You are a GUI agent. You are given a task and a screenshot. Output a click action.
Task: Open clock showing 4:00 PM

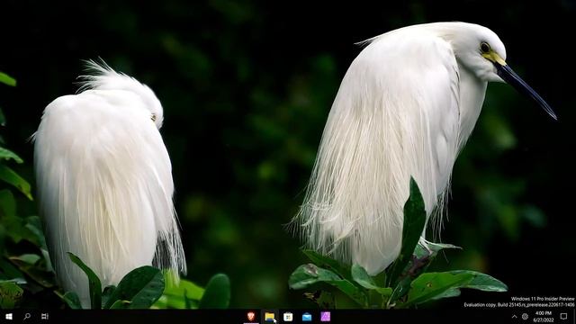click(544, 316)
